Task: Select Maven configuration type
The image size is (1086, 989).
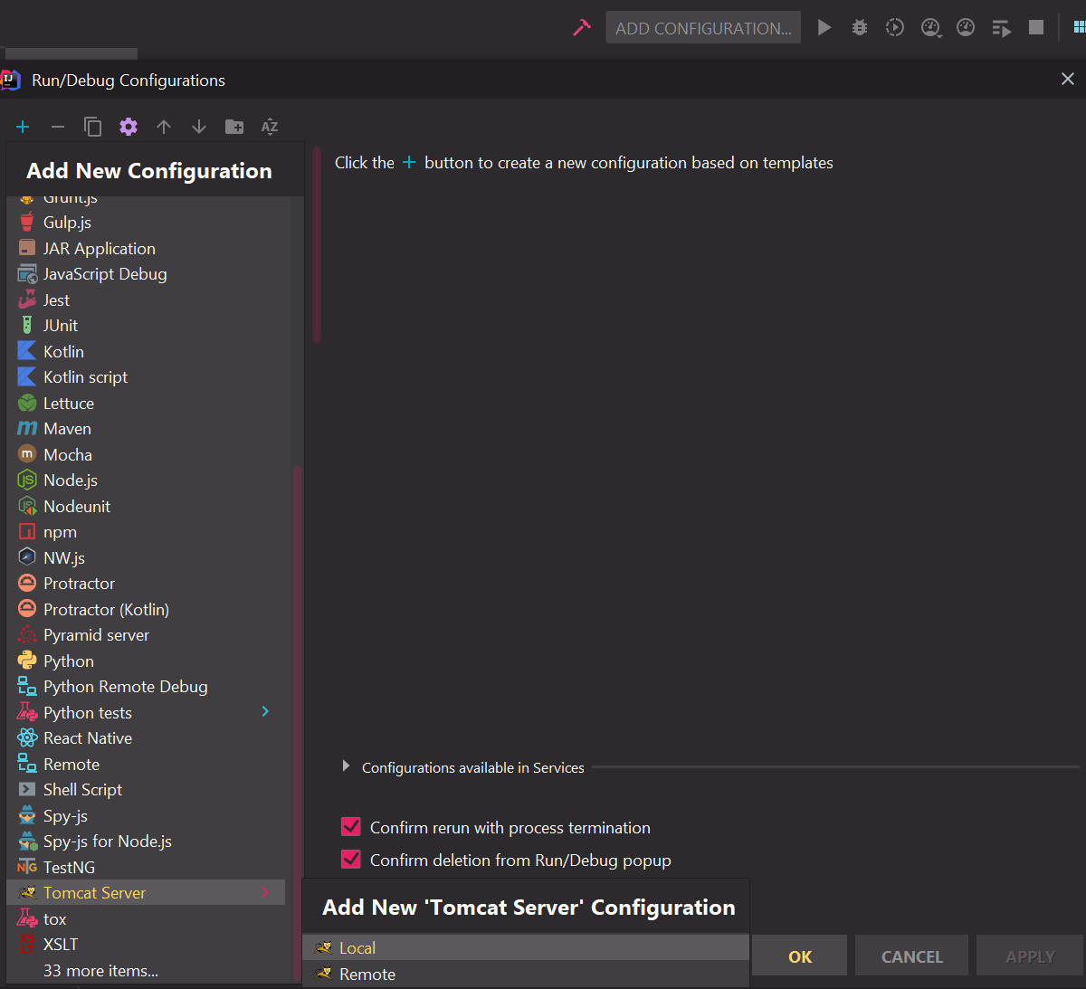Action: tap(146, 429)
